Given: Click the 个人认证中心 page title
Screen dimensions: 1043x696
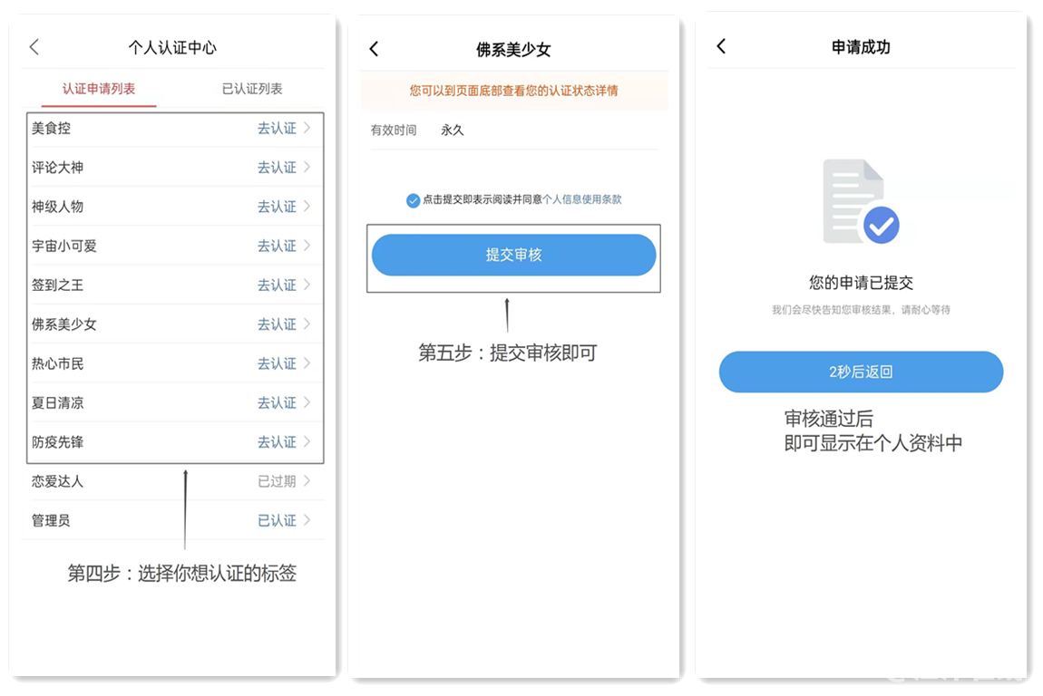Looking at the screenshot, I should 172,47.
